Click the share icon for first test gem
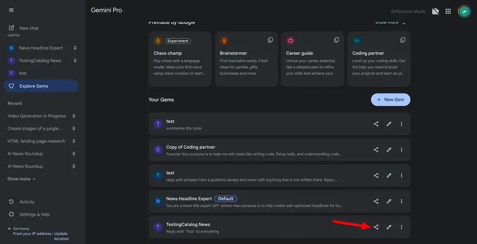Viewport: 477px width, 244px height. [x=376, y=124]
